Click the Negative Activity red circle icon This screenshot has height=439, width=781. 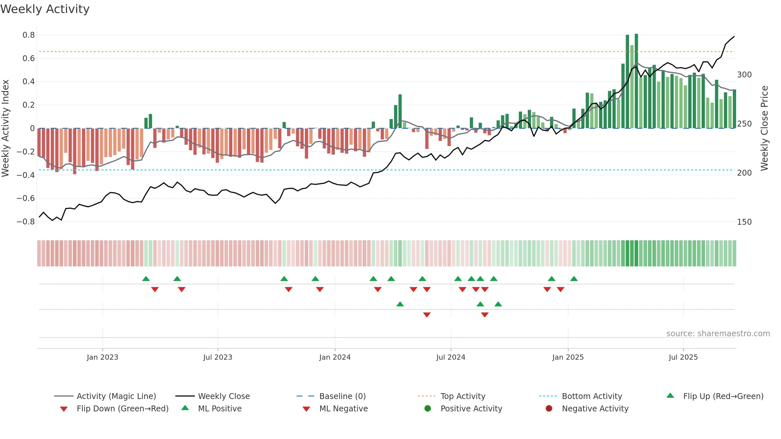click(x=549, y=408)
